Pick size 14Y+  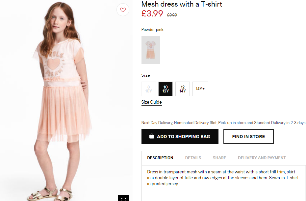[x=200, y=89]
